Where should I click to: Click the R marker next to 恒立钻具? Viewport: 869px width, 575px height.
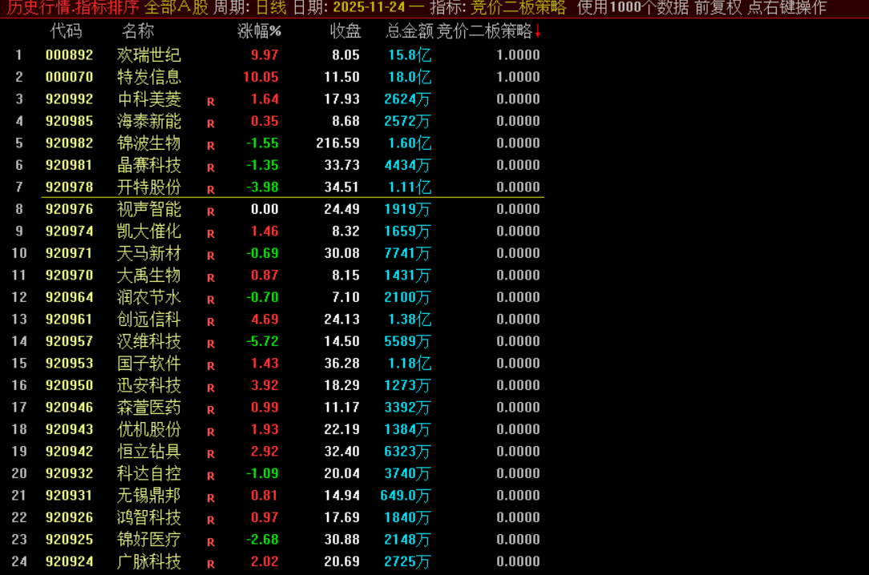pos(211,454)
